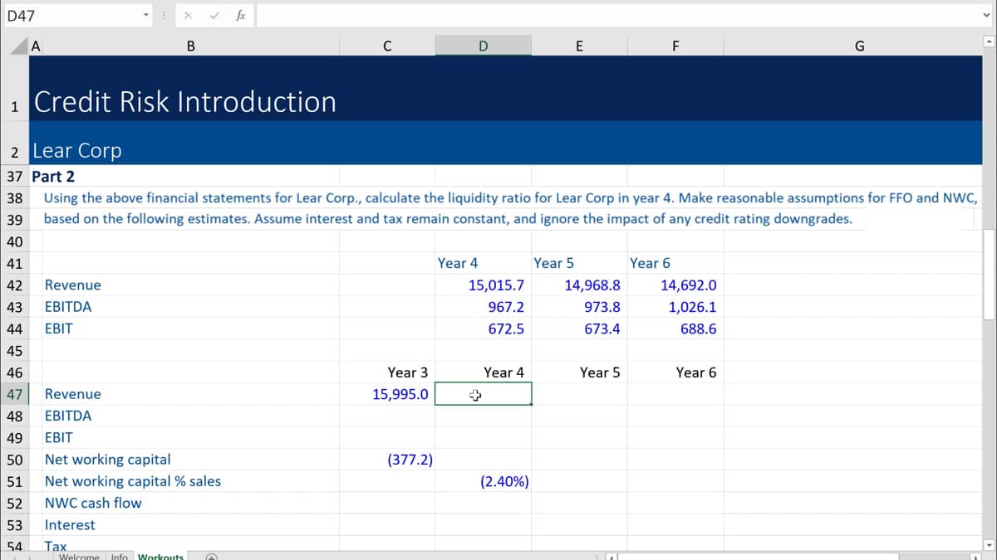Click 'Year 6' header in row 41
This screenshot has width=997, height=560.
[650, 263]
